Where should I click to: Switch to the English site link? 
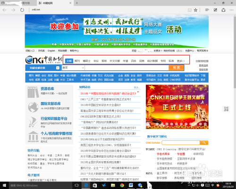click(51, 51)
